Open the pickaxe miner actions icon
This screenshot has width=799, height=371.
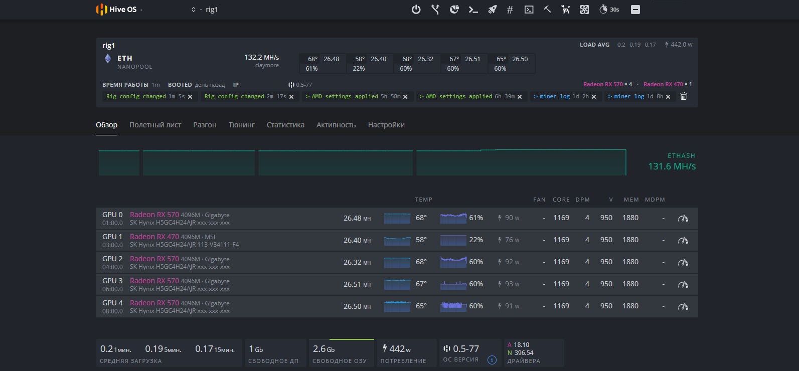547,10
